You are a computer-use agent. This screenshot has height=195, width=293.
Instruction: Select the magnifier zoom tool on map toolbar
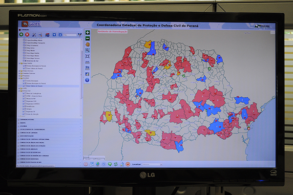point(87,50)
